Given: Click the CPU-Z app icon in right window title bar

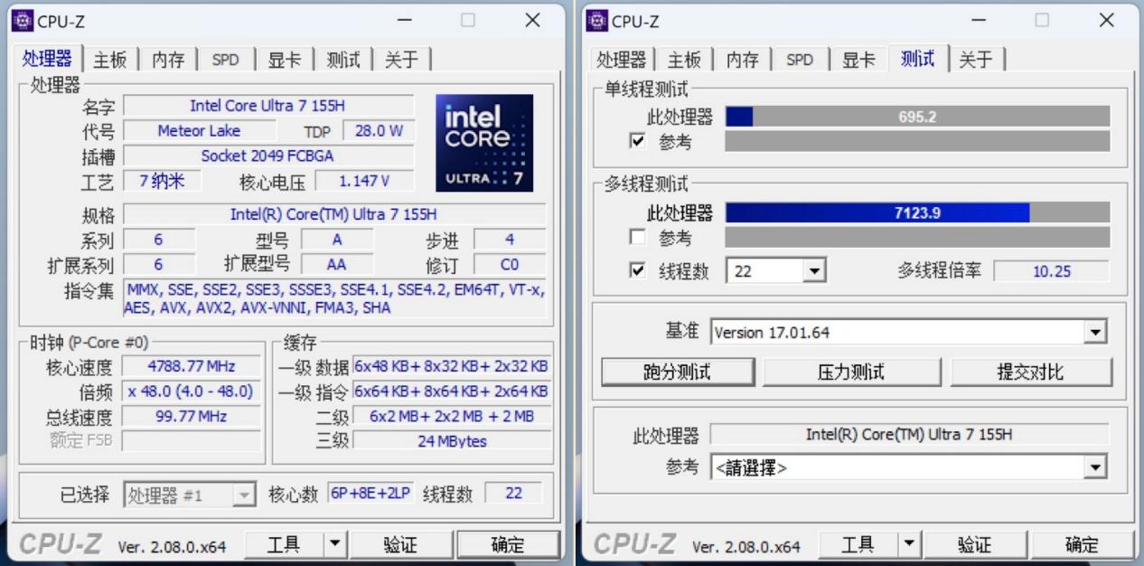Looking at the screenshot, I should [x=596, y=21].
